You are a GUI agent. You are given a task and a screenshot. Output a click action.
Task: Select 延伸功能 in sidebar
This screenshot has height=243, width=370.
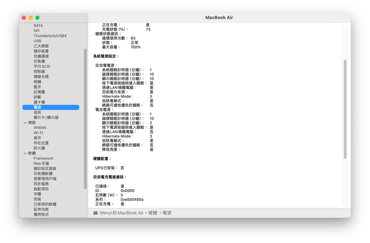point(41,209)
